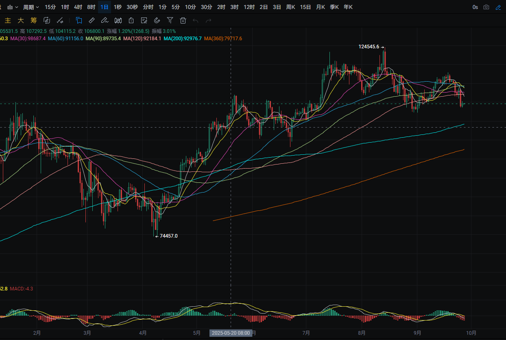Click the 2025-05-20 08:00 time axis label
This screenshot has height=340, width=506.
tap(231, 333)
